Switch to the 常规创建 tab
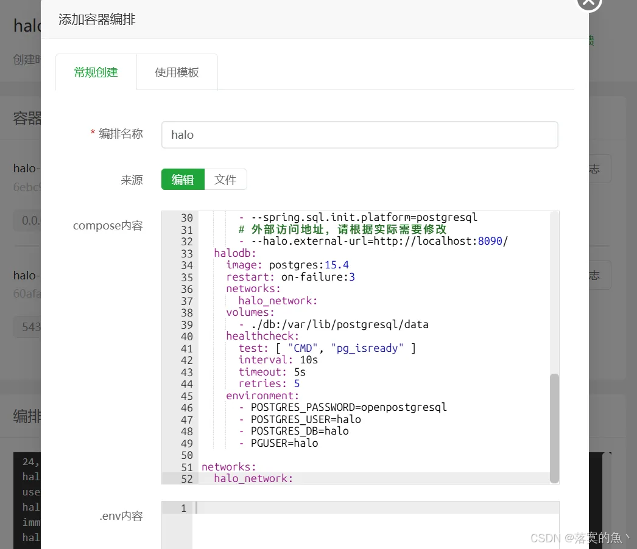This screenshot has height=549, width=637. (96, 72)
